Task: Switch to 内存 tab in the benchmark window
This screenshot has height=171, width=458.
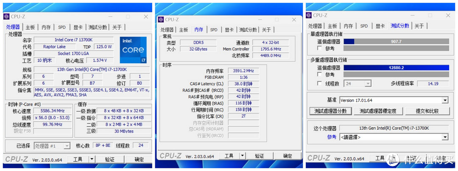Action: pyautogui.click(x=348, y=26)
